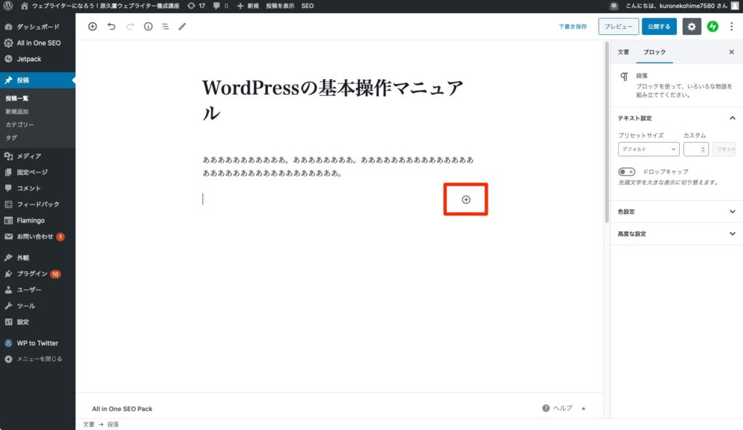Open Jetpack sidebar item
The image size is (743, 430).
pos(38,59)
